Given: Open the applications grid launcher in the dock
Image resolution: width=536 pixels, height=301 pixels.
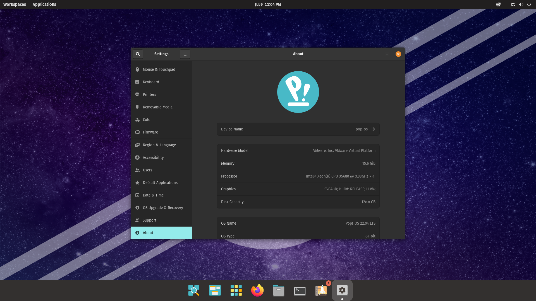Looking at the screenshot, I should click(236, 290).
